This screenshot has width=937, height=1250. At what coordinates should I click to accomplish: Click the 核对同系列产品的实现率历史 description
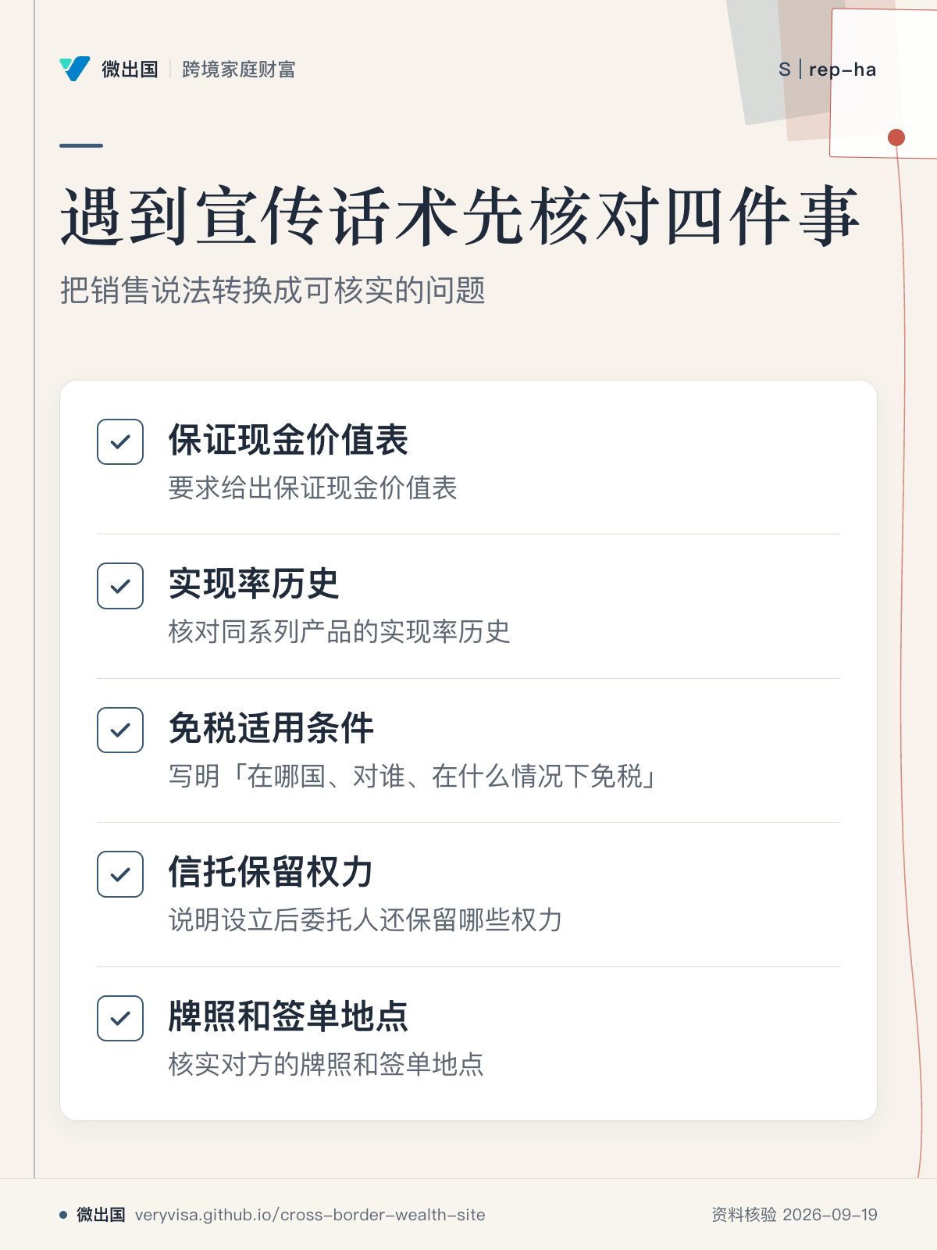(339, 631)
